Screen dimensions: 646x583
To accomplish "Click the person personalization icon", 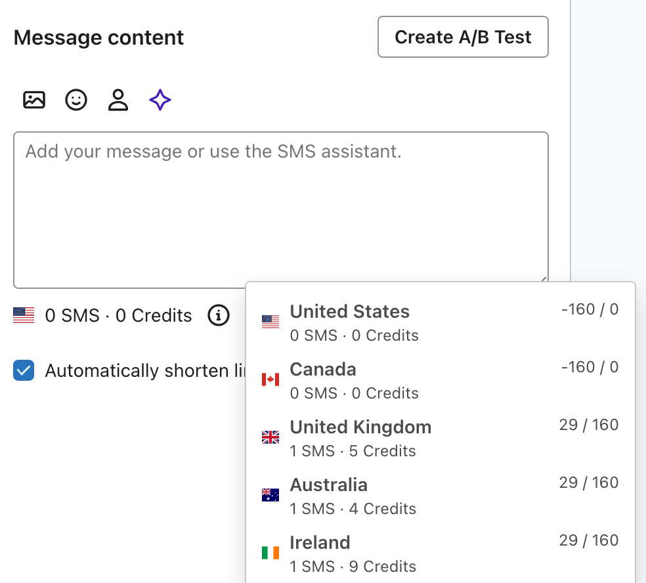I will click(x=118, y=100).
